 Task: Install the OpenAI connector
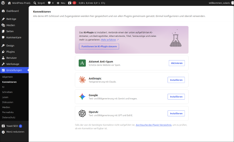coord(176,113)
